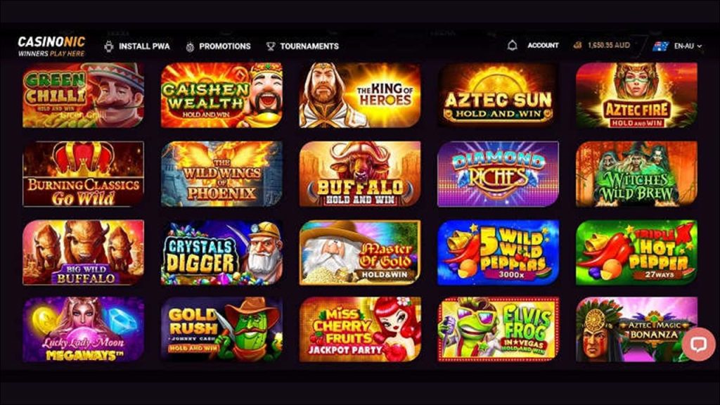Viewport: 720px width, 405px height.
Task: Click the 1,650.35 AUD balance
Action: pos(609,45)
